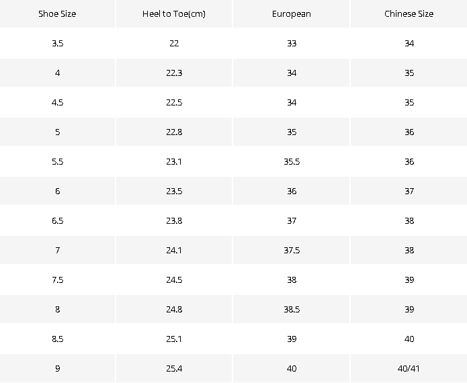The height and width of the screenshot is (383, 467).
Task: Click the Shoe Size column header
Action: [x=57, y=13]
